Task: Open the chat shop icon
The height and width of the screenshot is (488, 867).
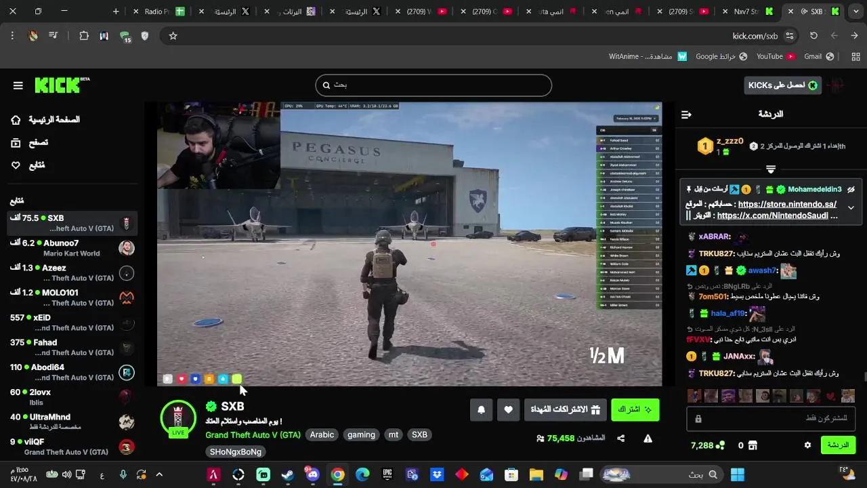Action: [753, 445]
